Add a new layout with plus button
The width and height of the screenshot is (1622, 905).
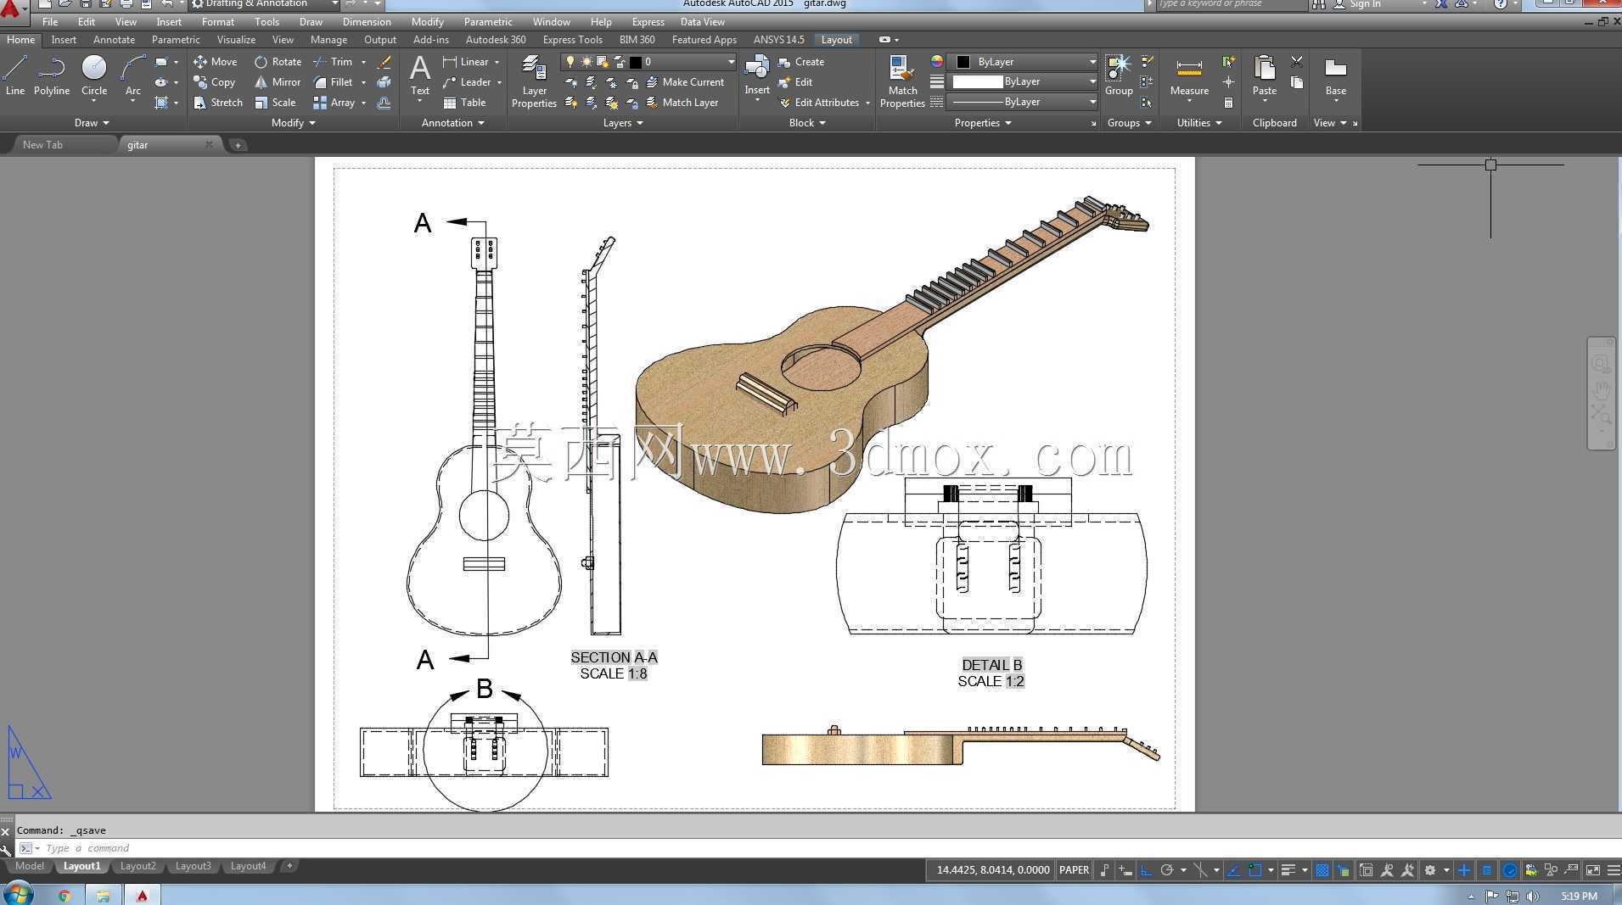(289, 866)
